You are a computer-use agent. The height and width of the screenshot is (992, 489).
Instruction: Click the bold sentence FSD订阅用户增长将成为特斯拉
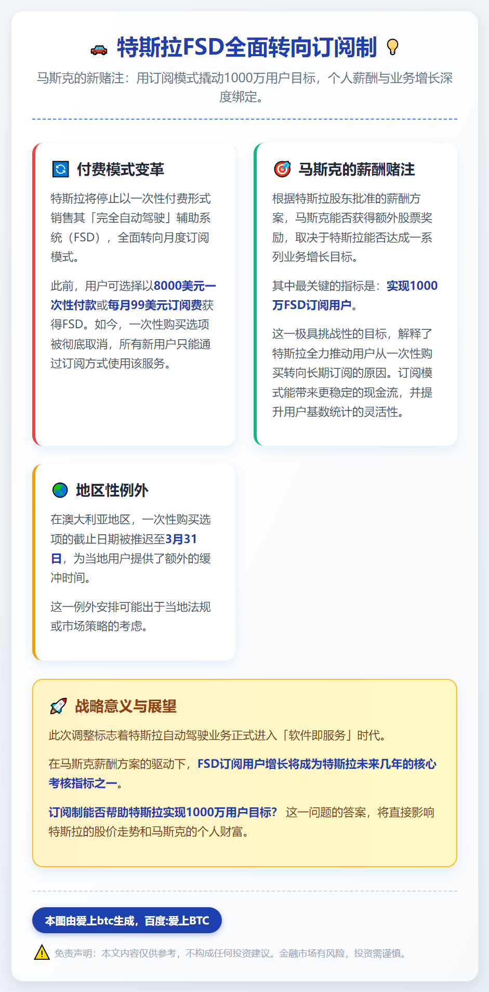(243, 773)
